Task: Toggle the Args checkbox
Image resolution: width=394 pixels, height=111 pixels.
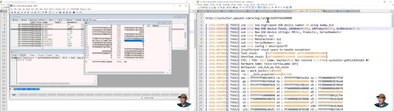Action: tap(32, 55)
